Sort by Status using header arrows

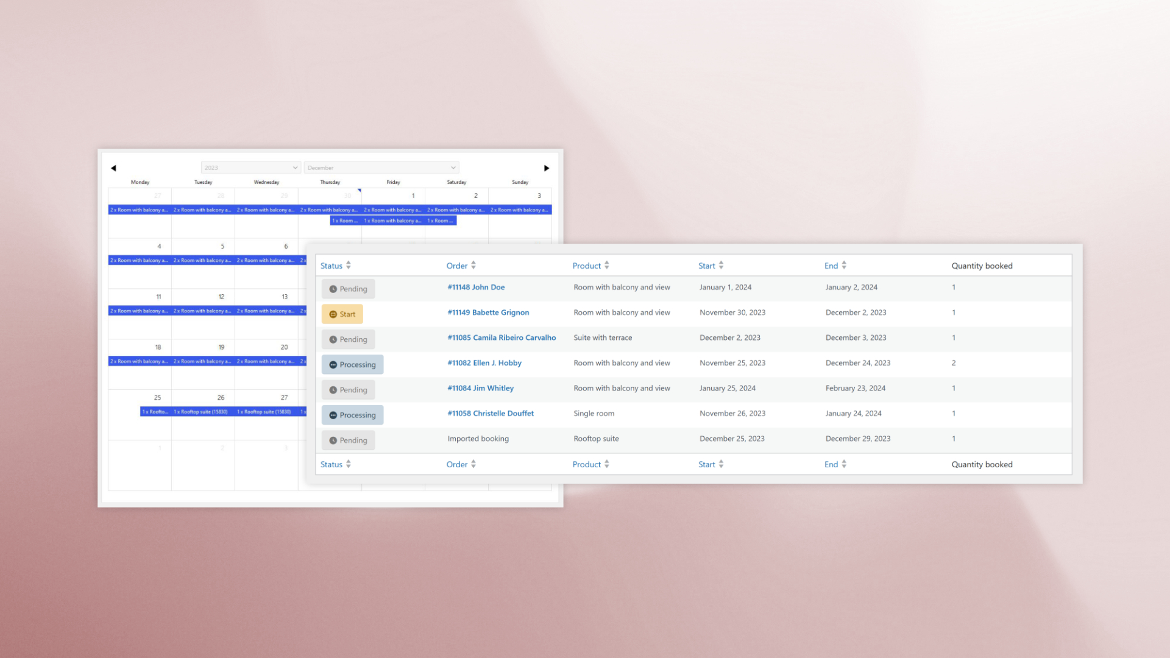349,266
